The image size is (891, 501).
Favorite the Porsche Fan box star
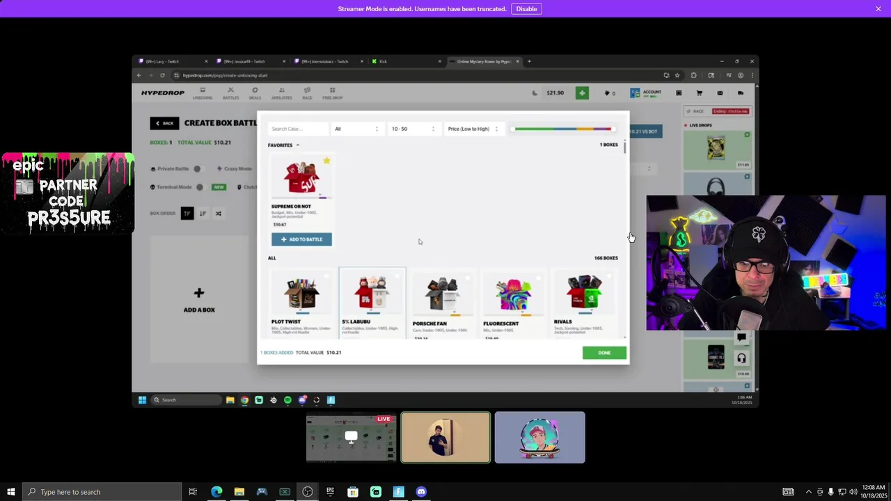pyautogui.click(x=468, y=278)
